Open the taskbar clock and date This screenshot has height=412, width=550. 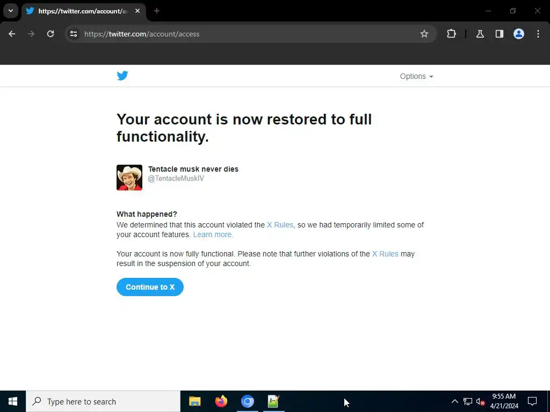pyautogui.click(x=504, y=401)
